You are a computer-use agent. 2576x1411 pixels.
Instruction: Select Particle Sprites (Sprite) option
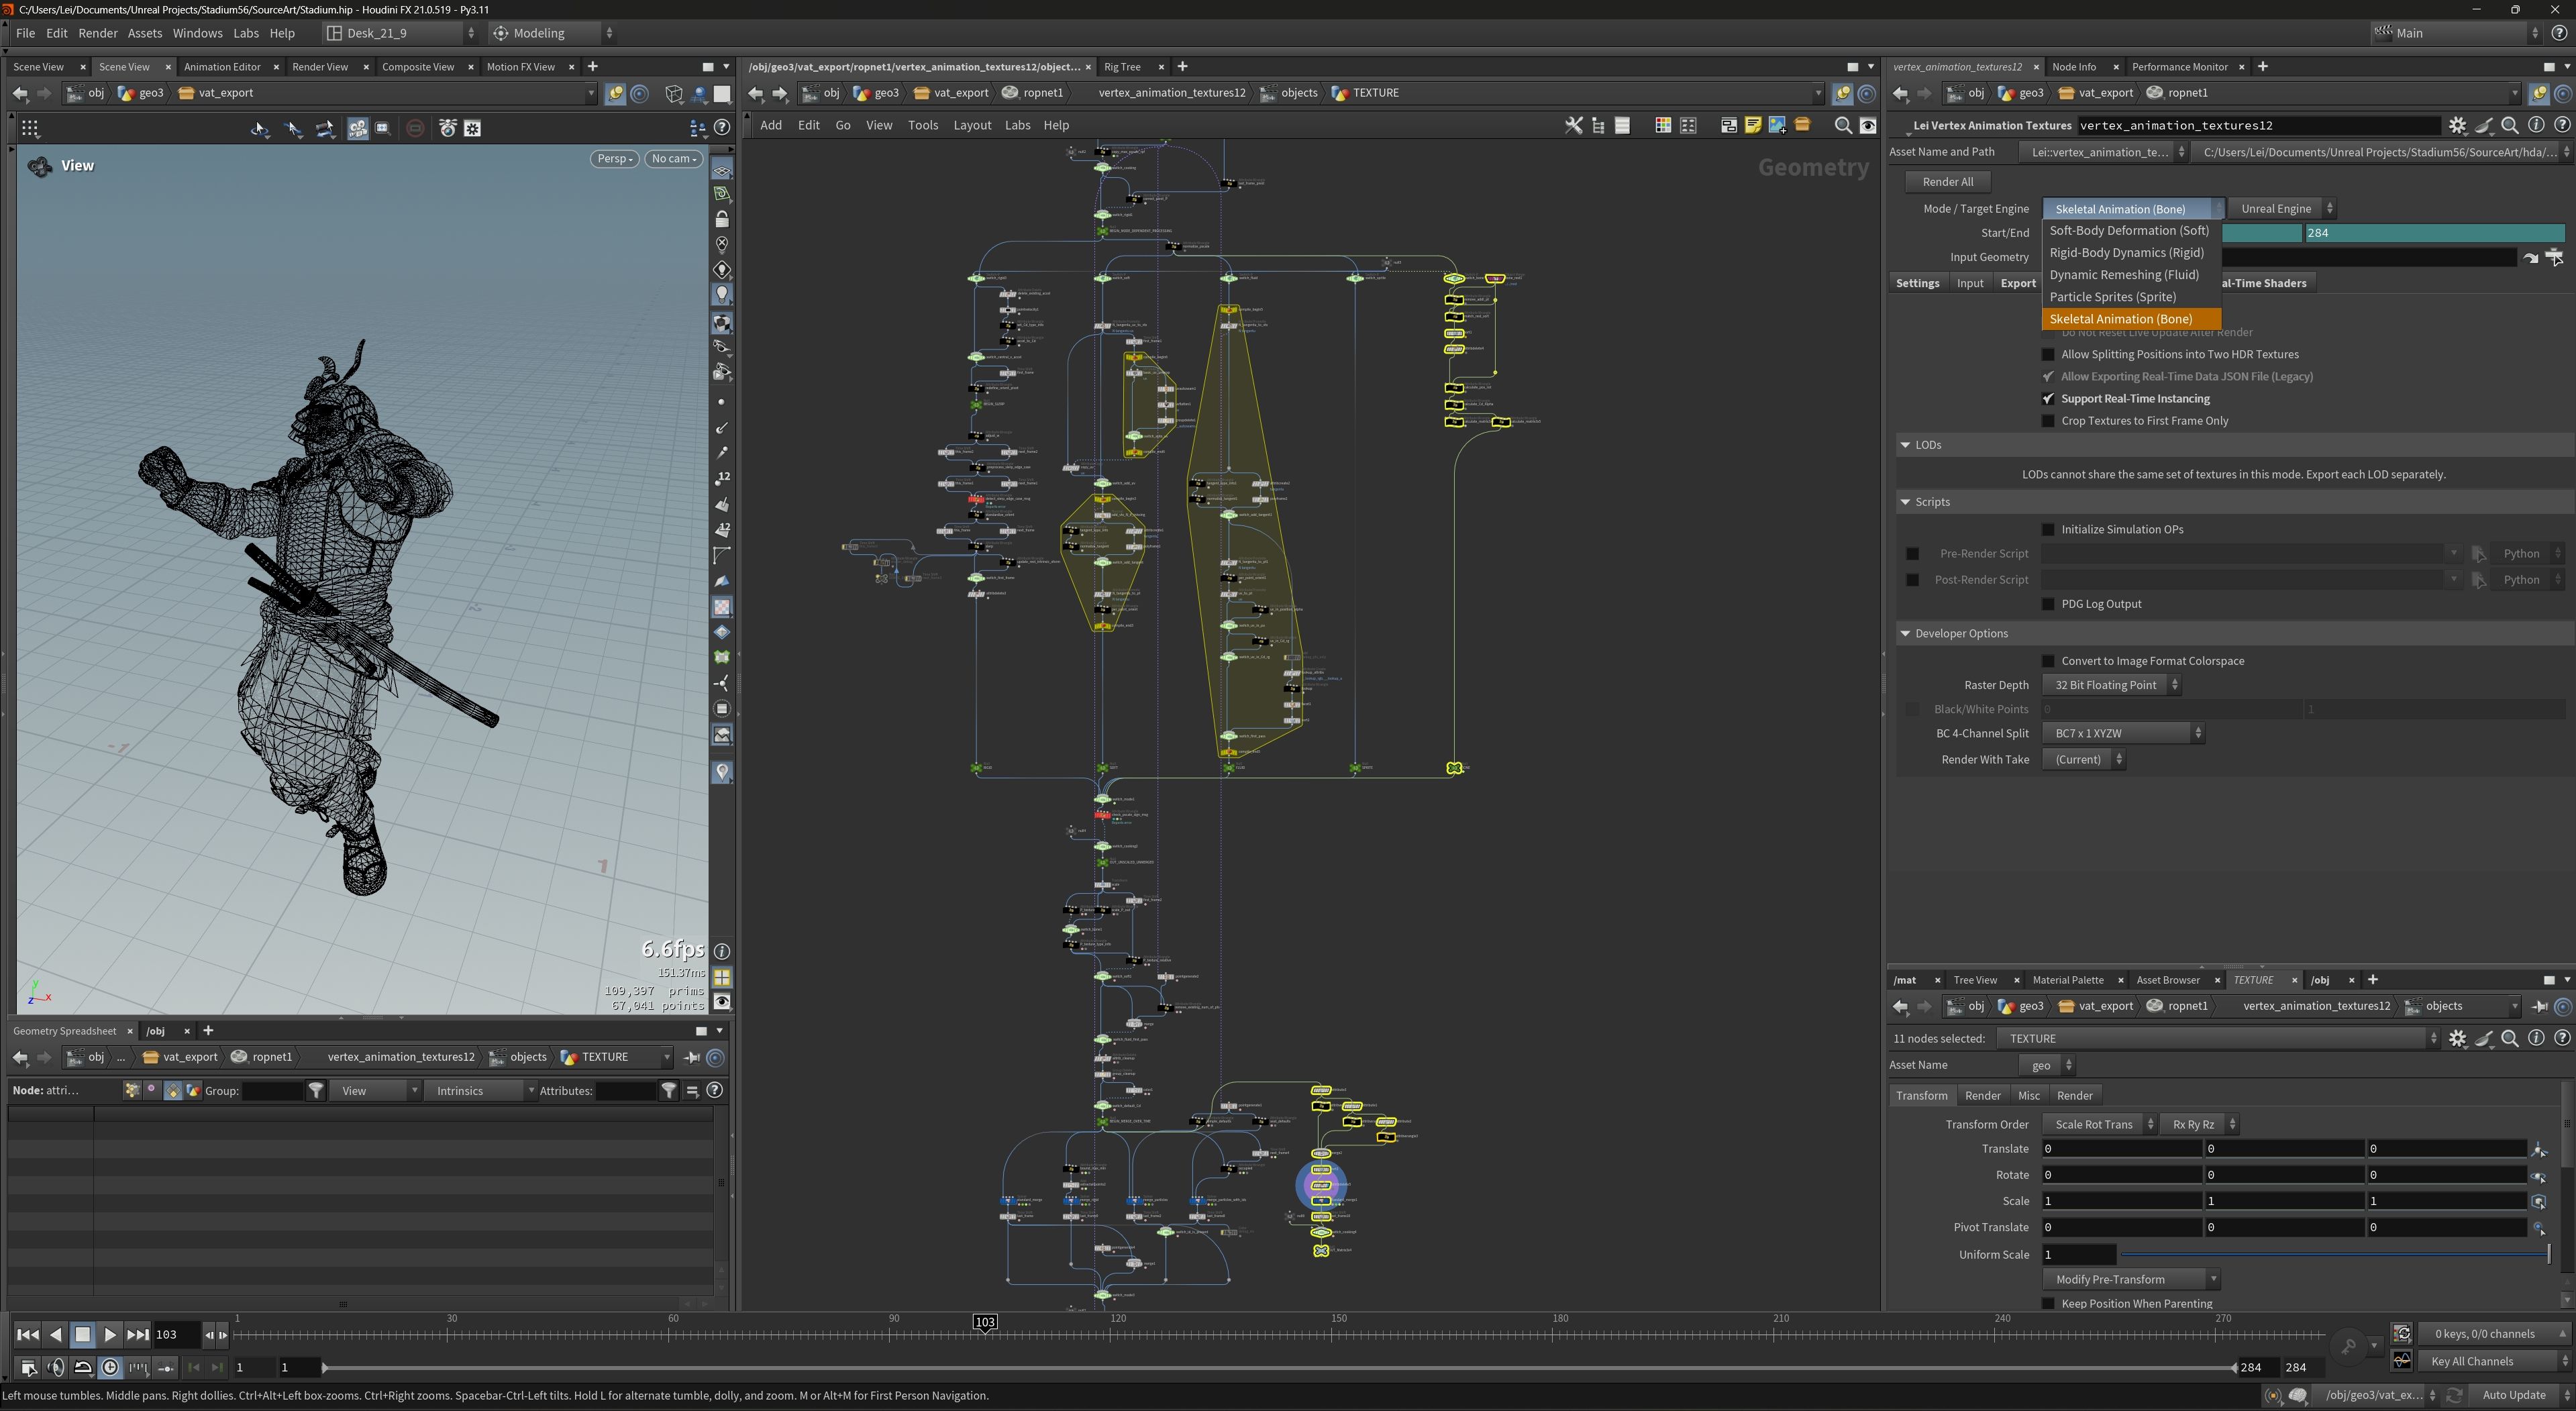coord(2131,297)
